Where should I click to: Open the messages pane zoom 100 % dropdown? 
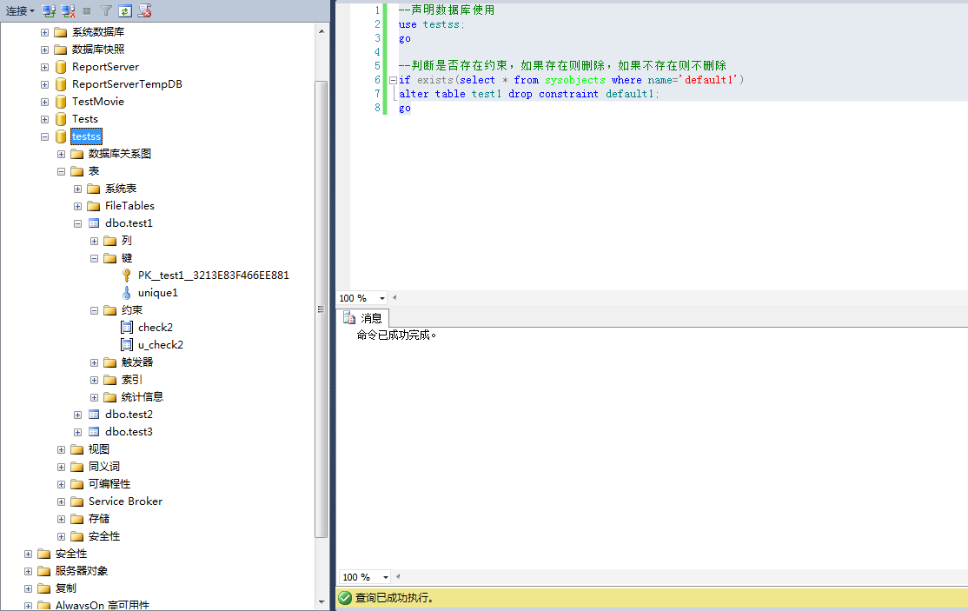pos(386,577)
